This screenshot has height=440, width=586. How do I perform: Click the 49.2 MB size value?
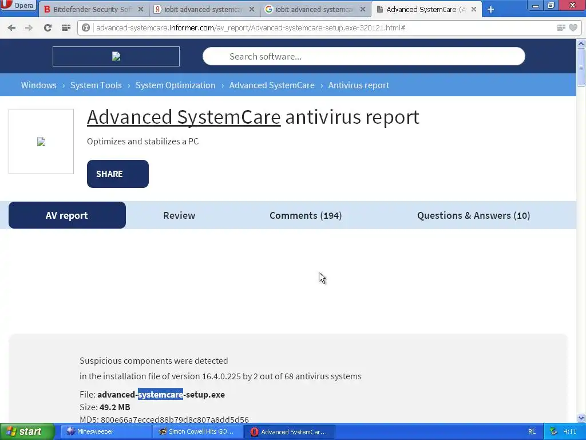(x=114, y=407)
